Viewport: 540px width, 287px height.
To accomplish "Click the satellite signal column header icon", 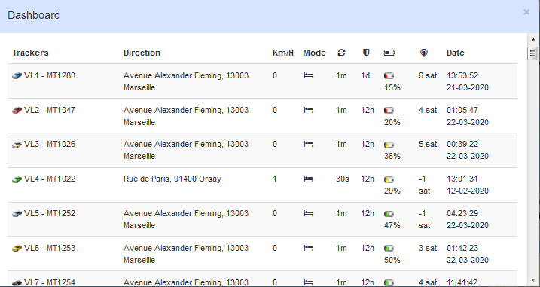I will 424,53.
